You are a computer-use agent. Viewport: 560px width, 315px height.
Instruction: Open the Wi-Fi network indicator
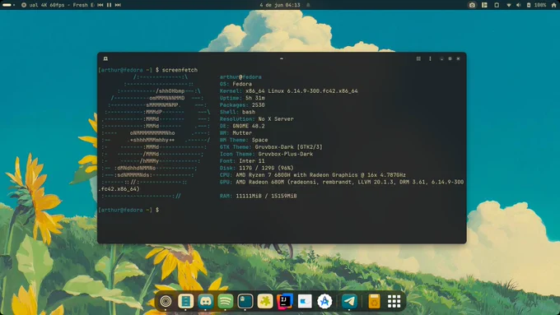click(509, 5)
